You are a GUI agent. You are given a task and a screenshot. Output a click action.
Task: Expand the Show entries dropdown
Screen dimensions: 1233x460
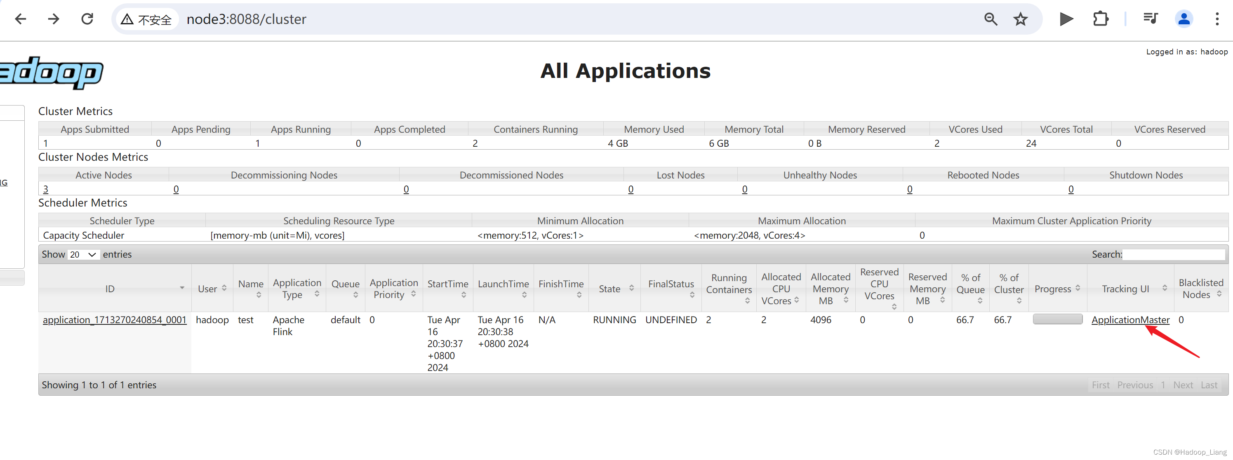tap(83, 255)
